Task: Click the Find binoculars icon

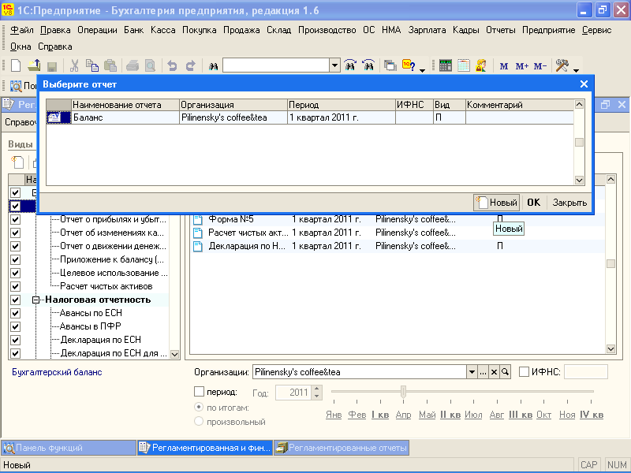Action: (x=213, y=66)
